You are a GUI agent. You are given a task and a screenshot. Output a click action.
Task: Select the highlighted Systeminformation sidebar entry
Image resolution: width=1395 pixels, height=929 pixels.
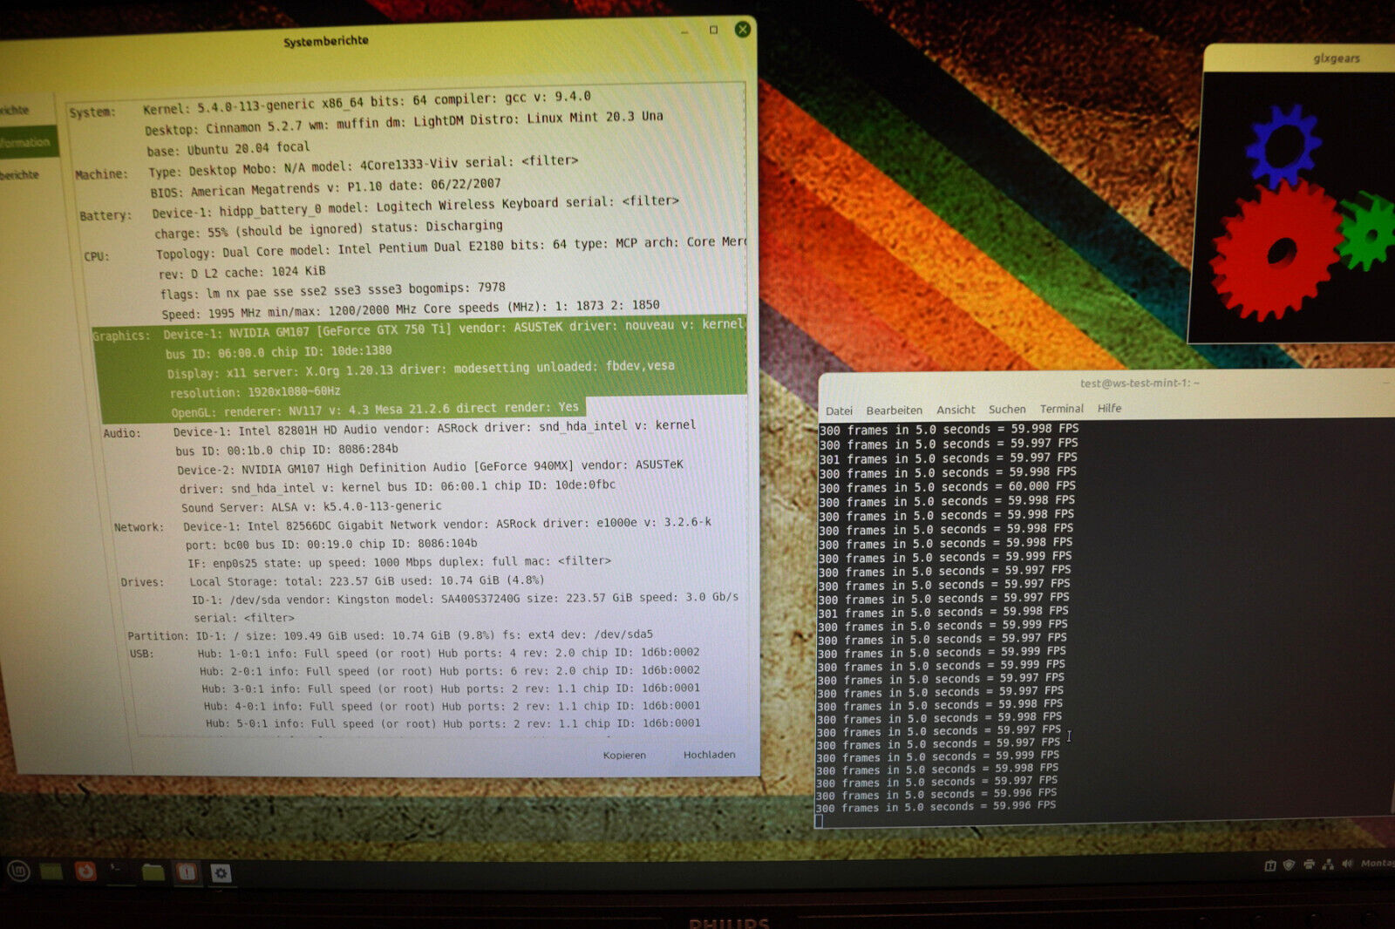pos(28,142)
